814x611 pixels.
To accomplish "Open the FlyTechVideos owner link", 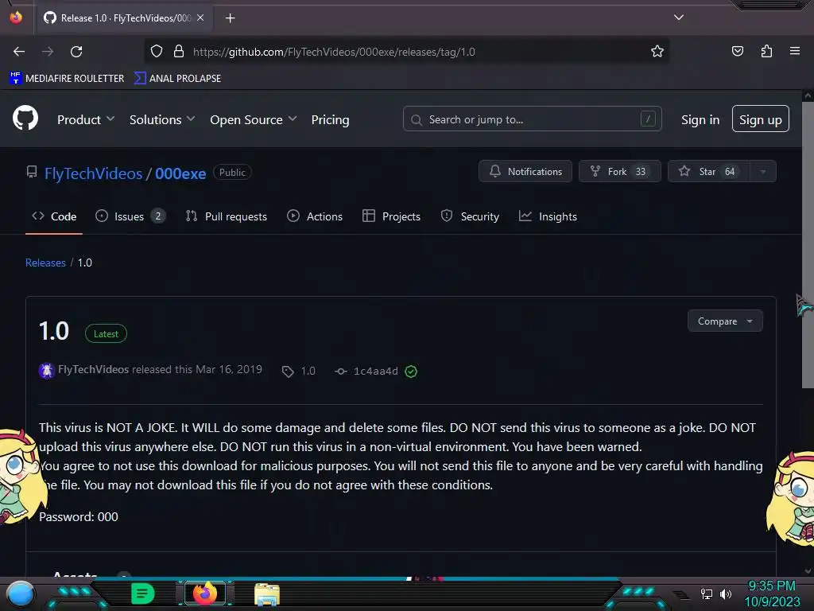I will coord(93,173).
